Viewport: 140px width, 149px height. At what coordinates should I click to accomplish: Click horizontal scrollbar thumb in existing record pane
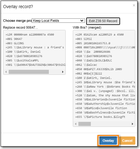29,72
